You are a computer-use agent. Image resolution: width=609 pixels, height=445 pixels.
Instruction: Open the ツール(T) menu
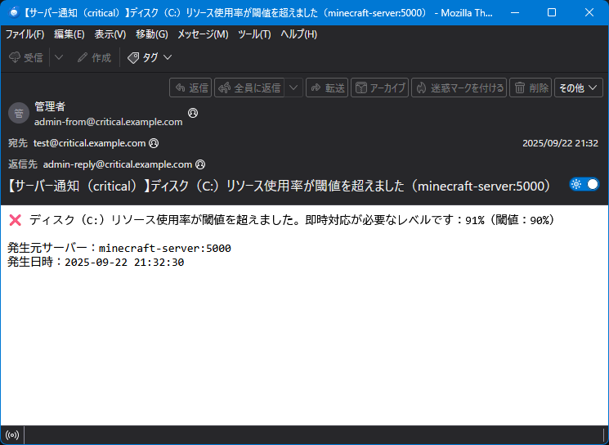coord(254,34)
